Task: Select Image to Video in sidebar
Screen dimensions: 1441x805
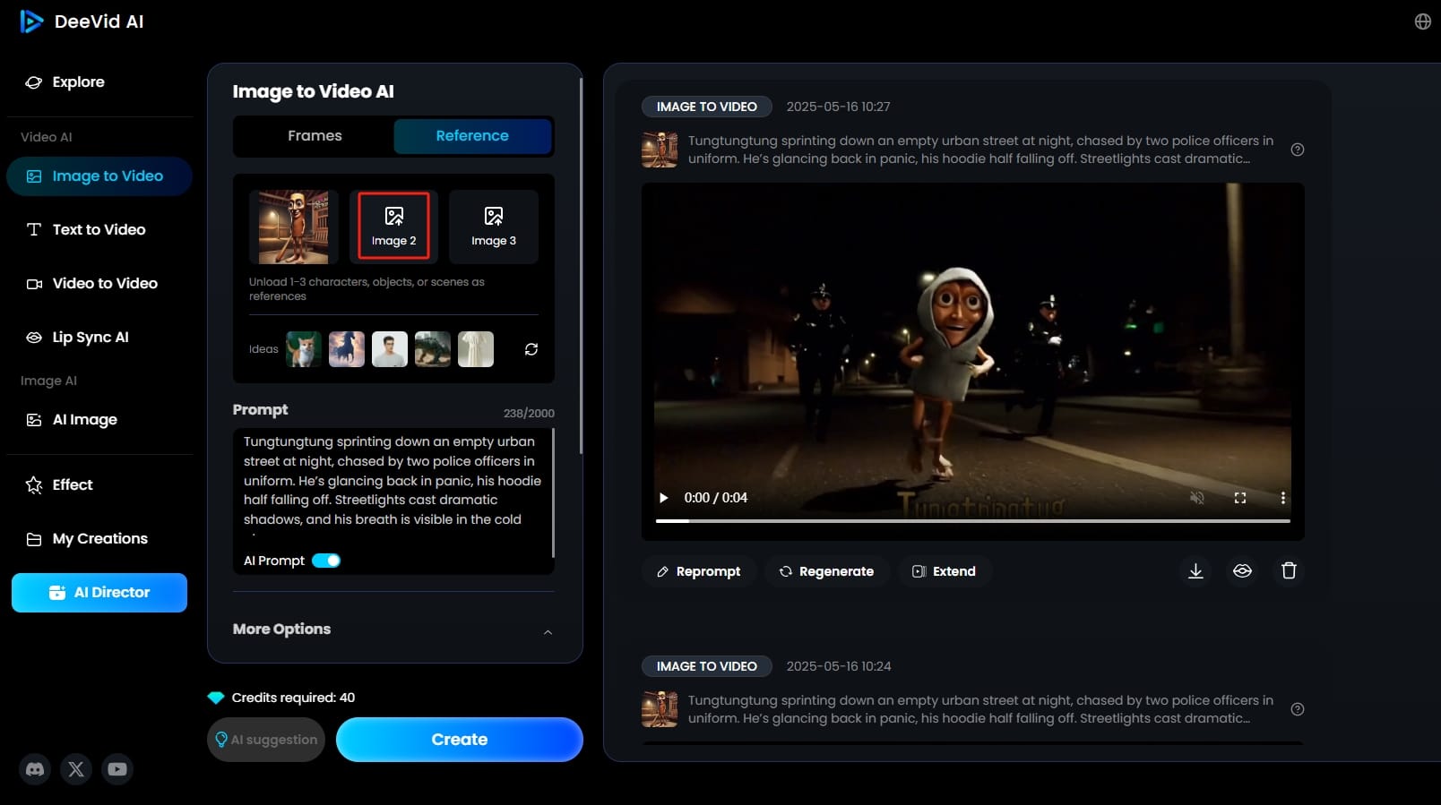Action: [x=99, y=176]
